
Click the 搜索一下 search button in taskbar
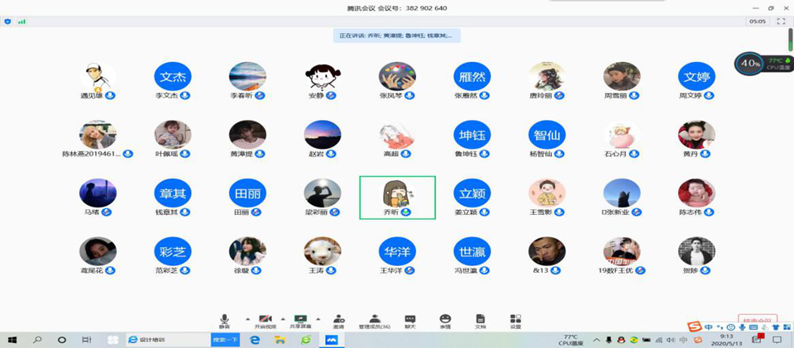pos(225,340)
